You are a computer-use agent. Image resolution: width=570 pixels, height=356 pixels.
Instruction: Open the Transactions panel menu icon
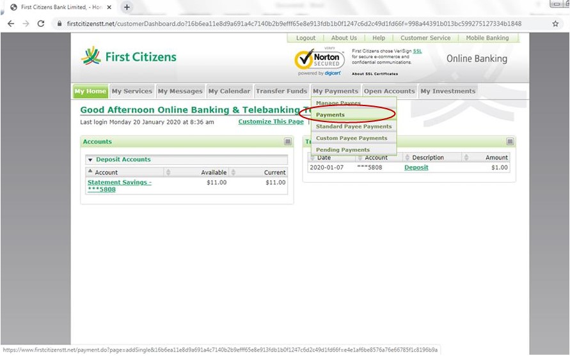coord(510,142)
